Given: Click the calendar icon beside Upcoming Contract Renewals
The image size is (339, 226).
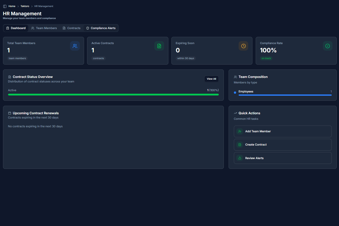Looking at the screenshot, I should coord(10,113).
